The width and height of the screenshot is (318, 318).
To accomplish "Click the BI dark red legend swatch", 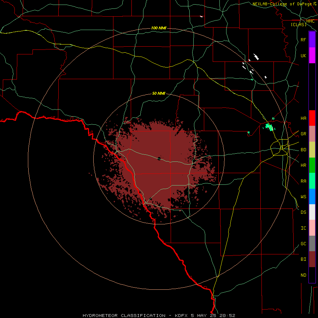I will (312, 259).
